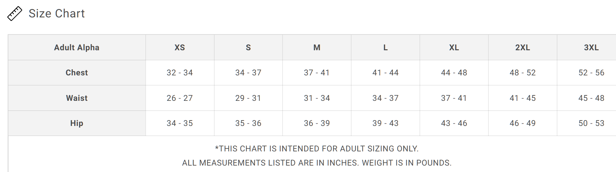616x172 pixels.
Task: Click the S waist value 29 - 31
Action: [248, 98]
